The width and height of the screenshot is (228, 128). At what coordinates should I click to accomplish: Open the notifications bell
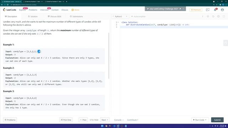pos(215,10)
